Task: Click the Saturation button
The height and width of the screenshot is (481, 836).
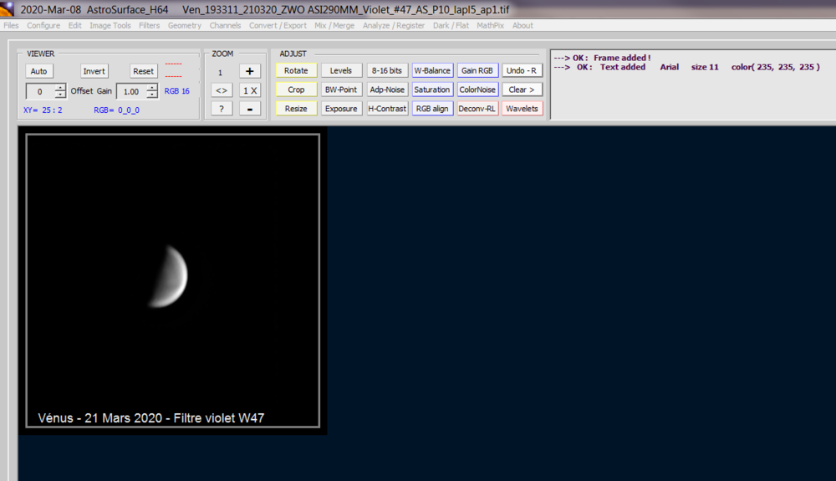Action: click(432, 90)
